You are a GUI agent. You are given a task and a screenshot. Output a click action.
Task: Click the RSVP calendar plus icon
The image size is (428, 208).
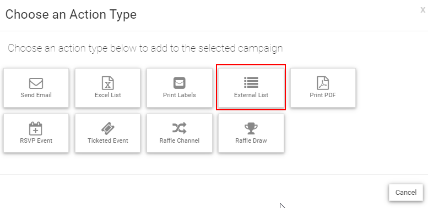click(x=36, y=128)
